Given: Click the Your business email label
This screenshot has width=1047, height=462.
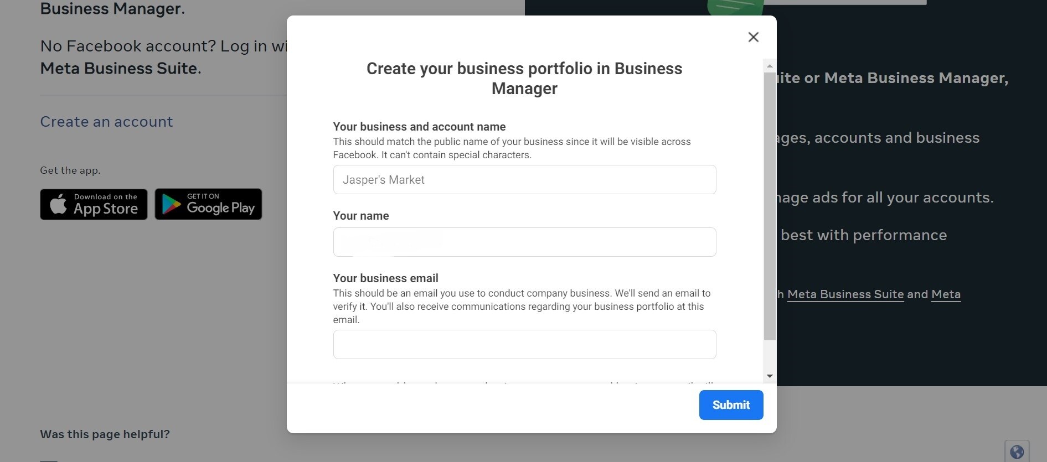Looking at the screenshot, I should coord(385,278).
